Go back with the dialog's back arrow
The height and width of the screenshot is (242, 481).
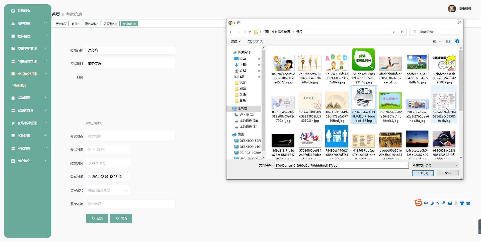pyautogui.click(x=231, y=32)
